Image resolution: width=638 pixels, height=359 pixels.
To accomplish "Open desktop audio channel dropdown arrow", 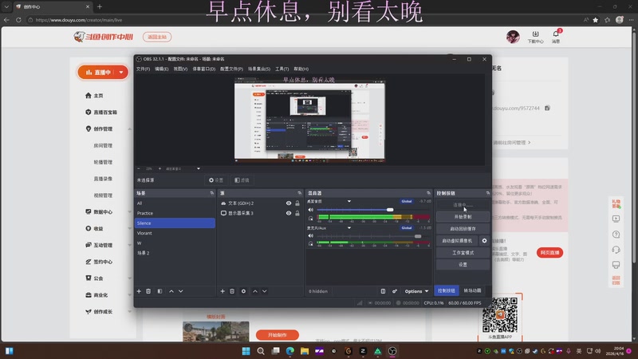I will tap(349, 201).
